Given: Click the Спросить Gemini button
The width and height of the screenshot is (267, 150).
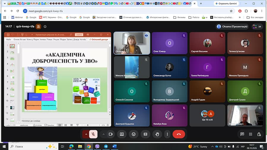Looking at the screenshot, I should [226, 3].
